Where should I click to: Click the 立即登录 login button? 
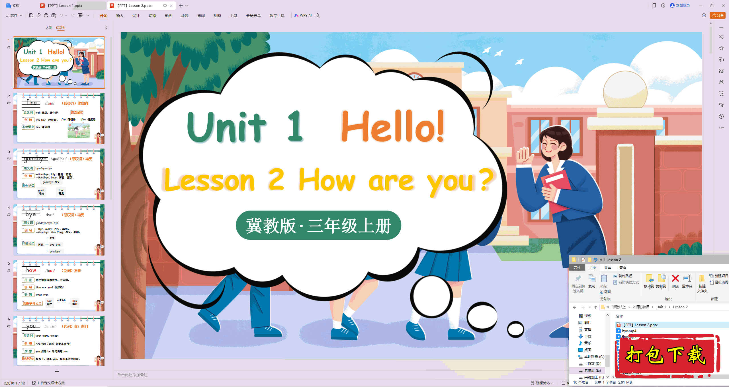[680, 5]
